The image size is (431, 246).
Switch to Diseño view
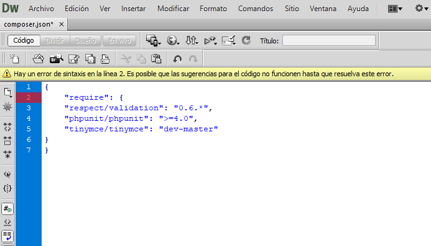(85, 40)
